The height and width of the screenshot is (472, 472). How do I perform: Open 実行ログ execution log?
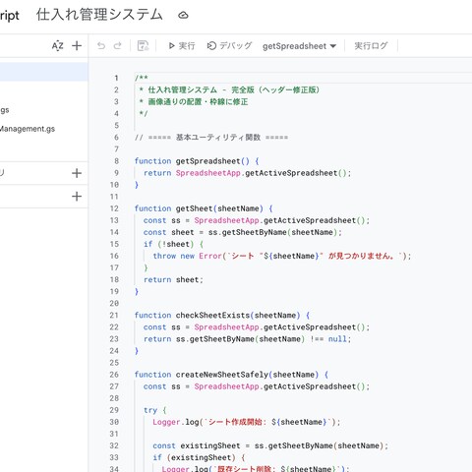(x=371, y=45)
